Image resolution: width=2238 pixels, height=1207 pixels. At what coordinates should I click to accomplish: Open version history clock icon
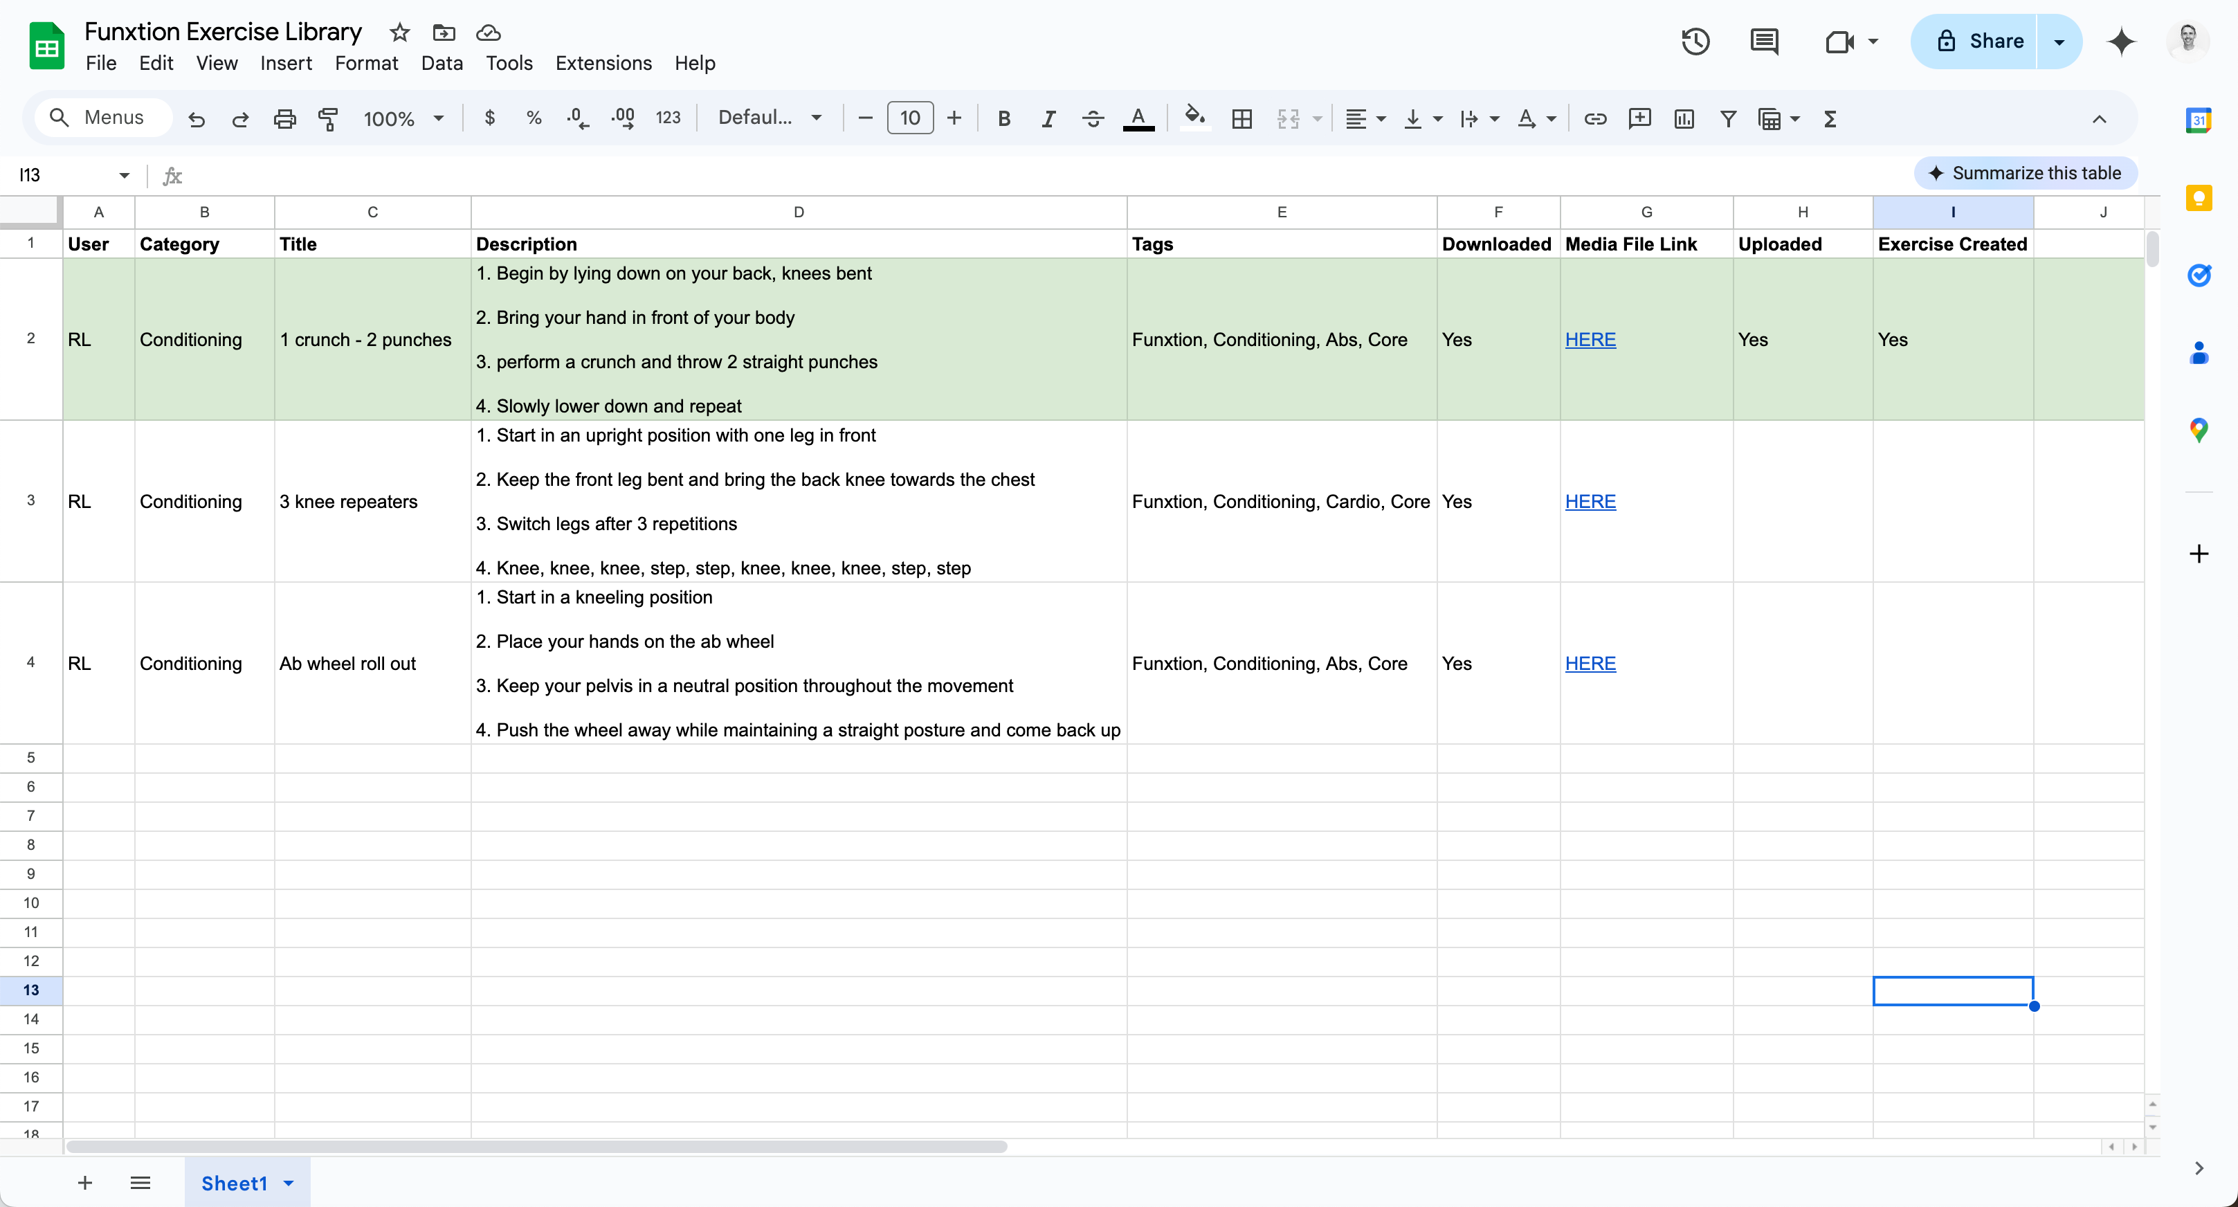[1695, 41]
